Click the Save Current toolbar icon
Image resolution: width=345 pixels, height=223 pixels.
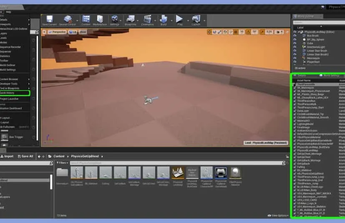click(50, 20)
